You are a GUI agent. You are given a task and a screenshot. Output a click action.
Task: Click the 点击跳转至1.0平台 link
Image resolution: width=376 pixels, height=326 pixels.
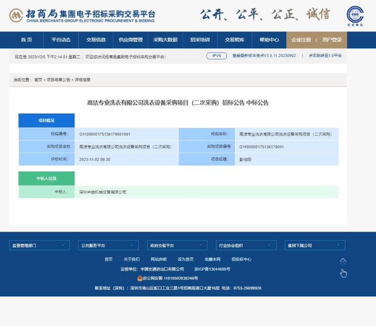click(325, 55)
